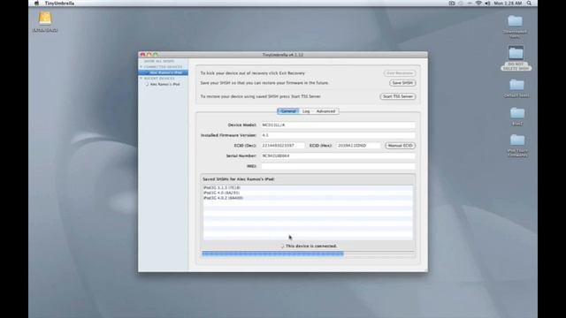The height and width of the screenshot is (318, 566).
Task: Zoom the TinyUmbrella window with green button
Action: point(156,55)
